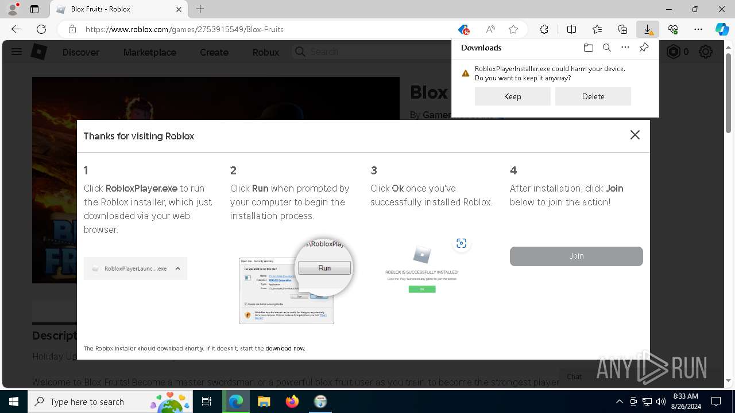Toggle Downloads toolbar button
The image size is (735, 413).
tap(648, 29)
